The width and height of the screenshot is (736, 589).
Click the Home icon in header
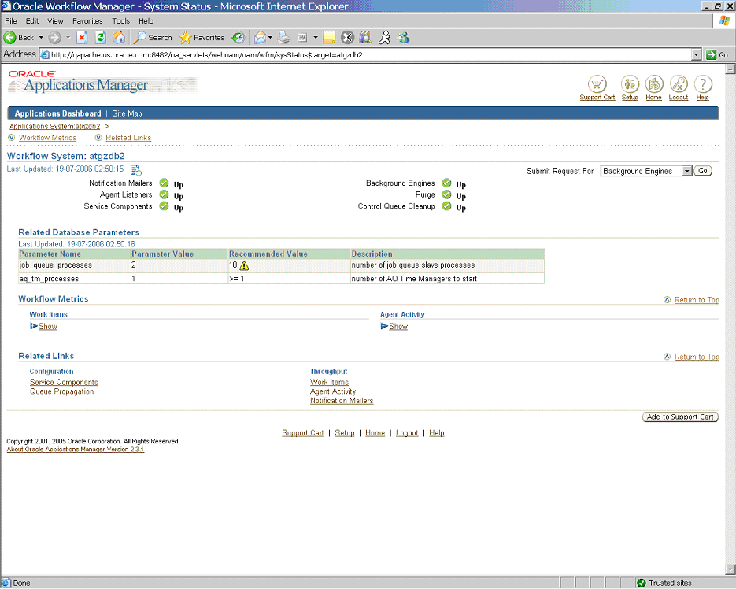click(x=653, y=84)
